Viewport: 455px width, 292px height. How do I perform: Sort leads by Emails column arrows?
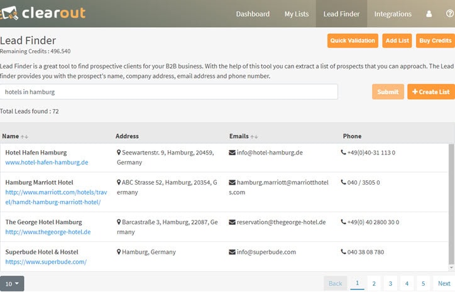254,136
